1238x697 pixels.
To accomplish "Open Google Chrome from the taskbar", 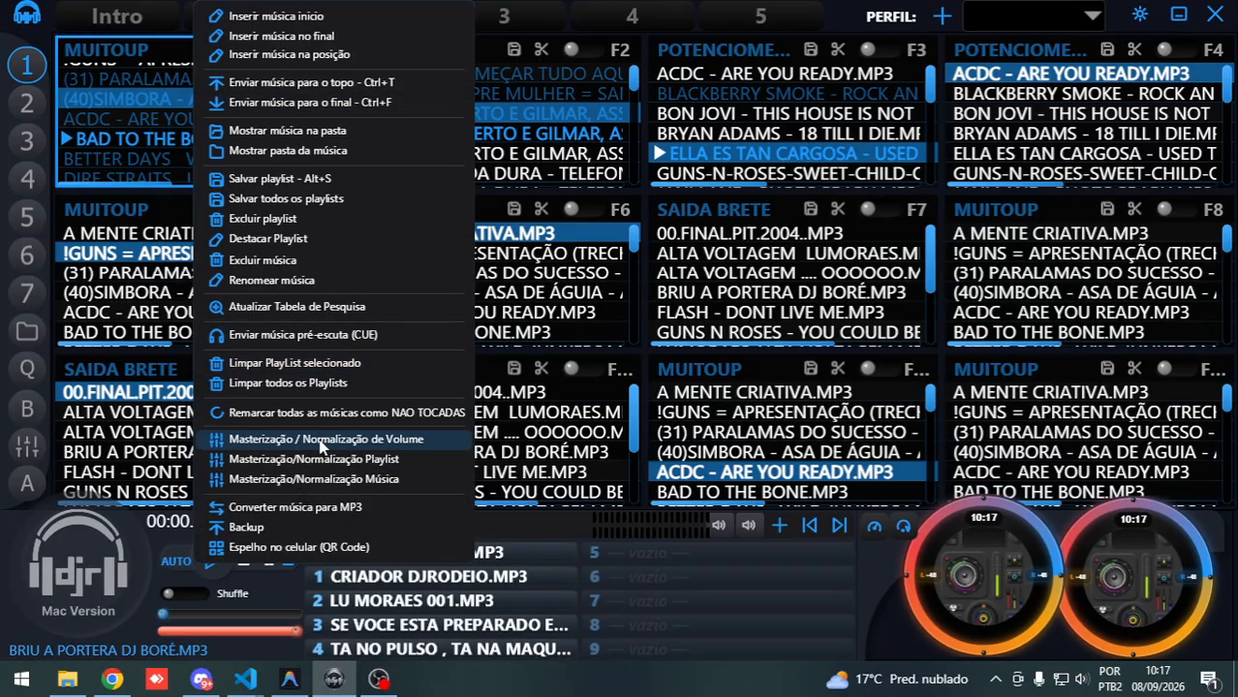I will click(x=112, y=679).
